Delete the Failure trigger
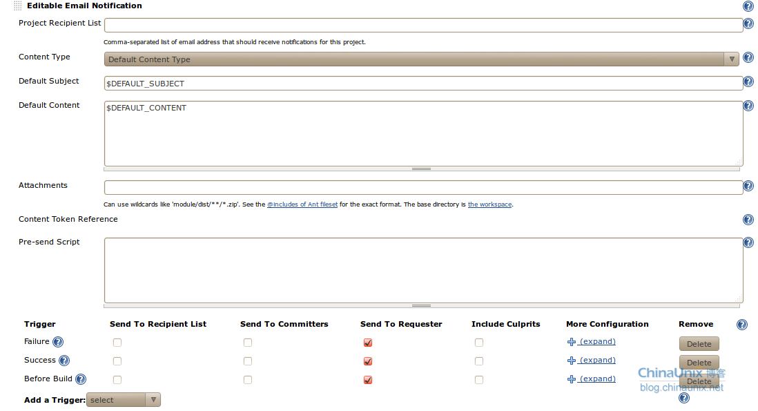This screenshot has width=758, height=411. tap(699, 344)
